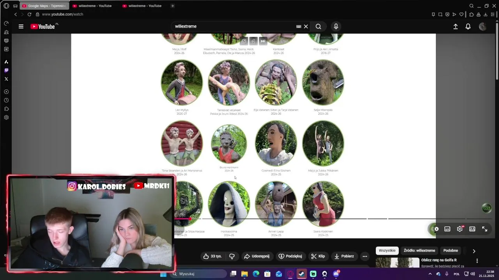Viewport: 499px width, 280px height.
Task: Skip to next video in overlay controls
Action: [263, 41]
